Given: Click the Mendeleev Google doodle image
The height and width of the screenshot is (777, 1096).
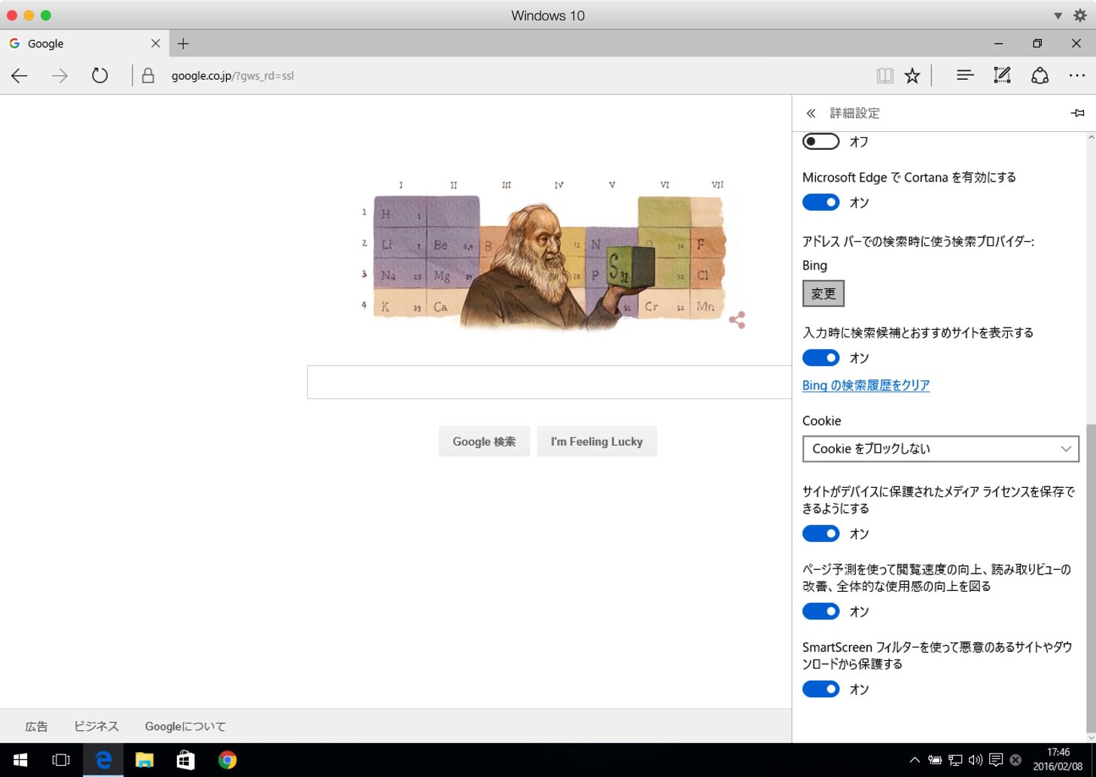Looking at the screenshot, I should (x=543, y=256).
